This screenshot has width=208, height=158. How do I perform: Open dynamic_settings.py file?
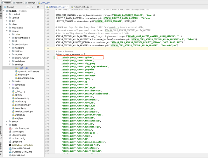[x=29, y=71]
